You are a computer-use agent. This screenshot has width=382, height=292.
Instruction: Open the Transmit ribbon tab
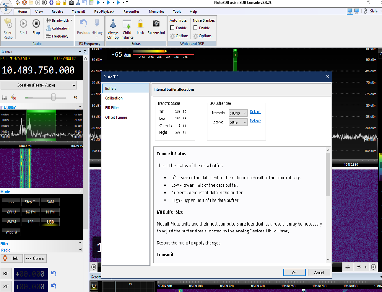pyautogui.click(x=78, y=12)
